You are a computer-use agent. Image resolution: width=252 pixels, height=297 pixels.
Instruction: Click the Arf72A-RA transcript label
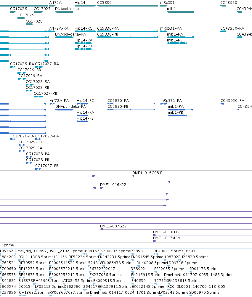[x=59, y=28]
